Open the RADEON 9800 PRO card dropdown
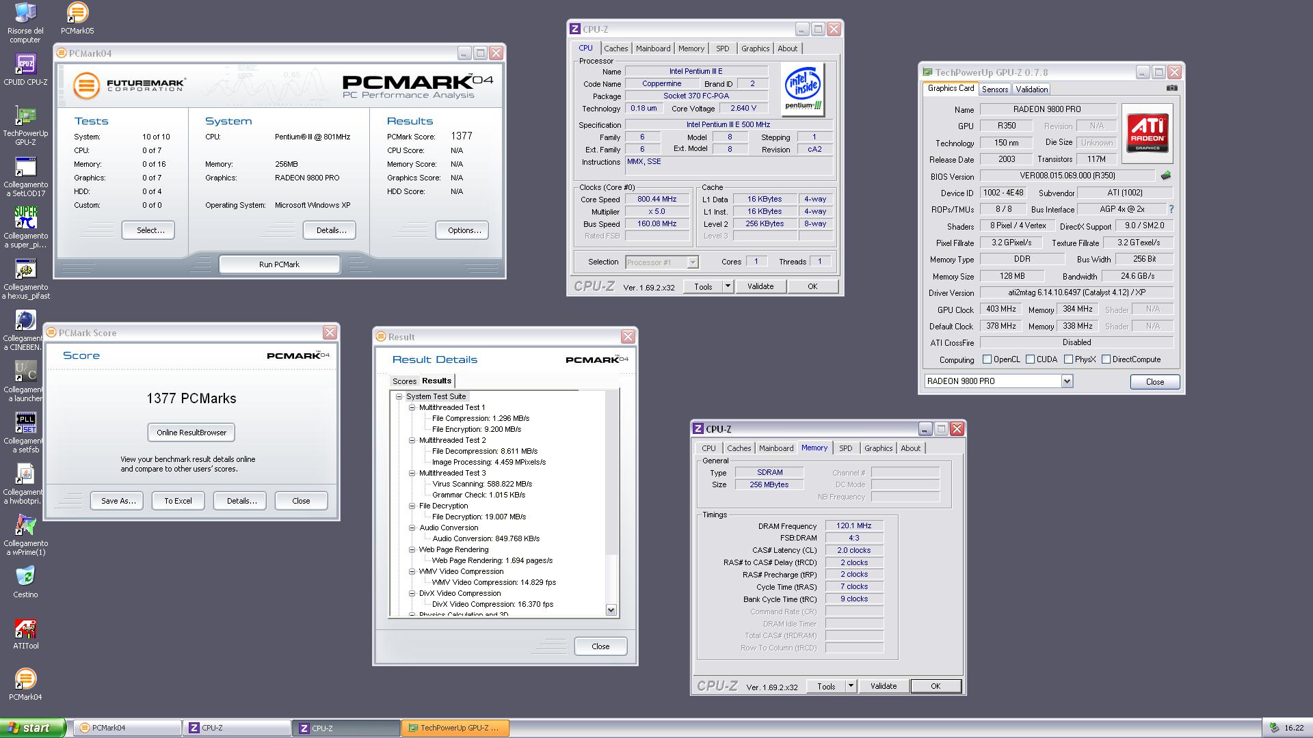Image resolution: width=1313 pixels, height=738 pixels. pyautogui.click(x=1067, y=381)
